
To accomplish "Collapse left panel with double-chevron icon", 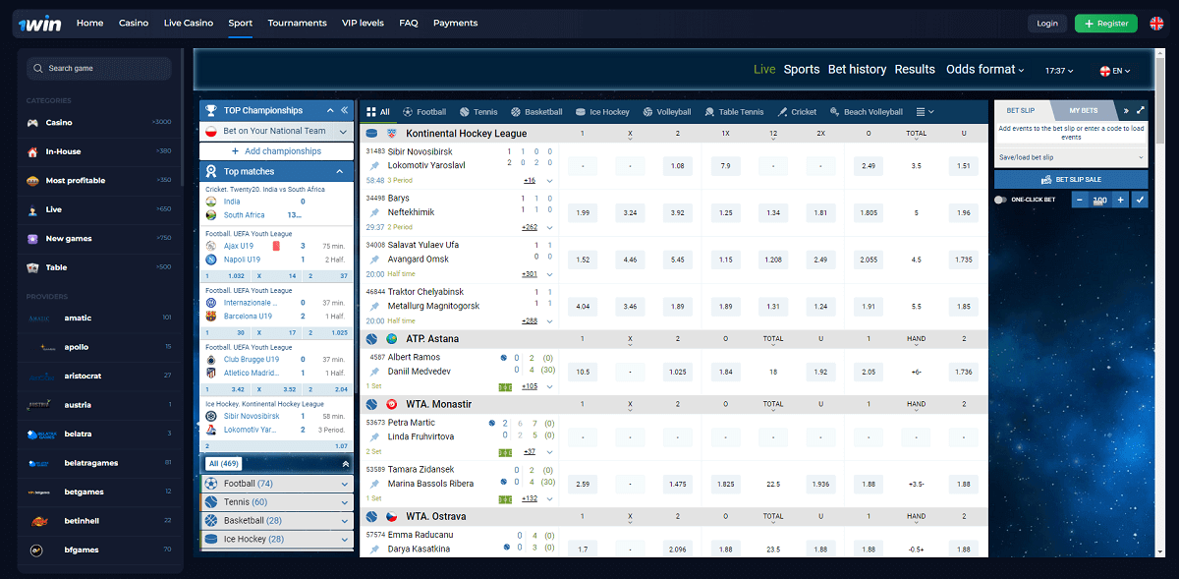I will click(x=344, y=111).
